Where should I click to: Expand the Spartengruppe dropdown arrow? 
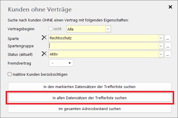[x=161, y=46]
